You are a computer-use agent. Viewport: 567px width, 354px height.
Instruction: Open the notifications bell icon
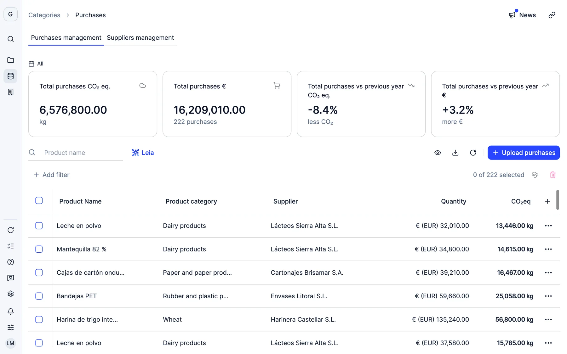click(x=11, y=312)
